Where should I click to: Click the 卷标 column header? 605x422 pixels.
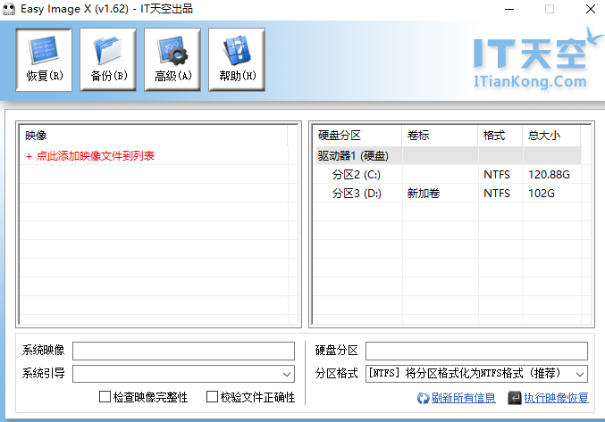(x=440, y=136)
